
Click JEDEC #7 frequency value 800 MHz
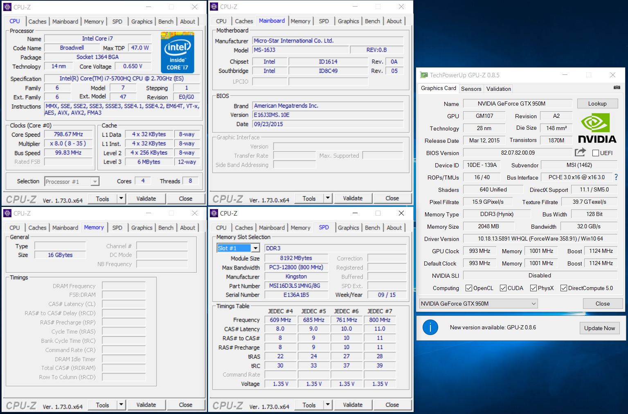tap(380, 320)
